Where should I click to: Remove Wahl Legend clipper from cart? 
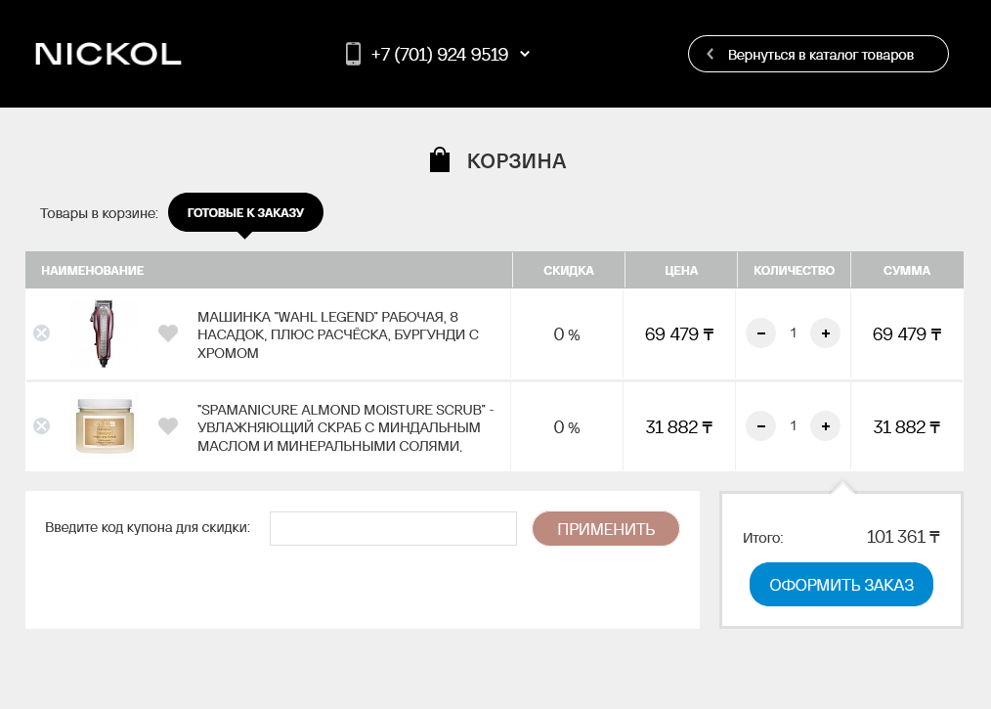click(42, 332)
